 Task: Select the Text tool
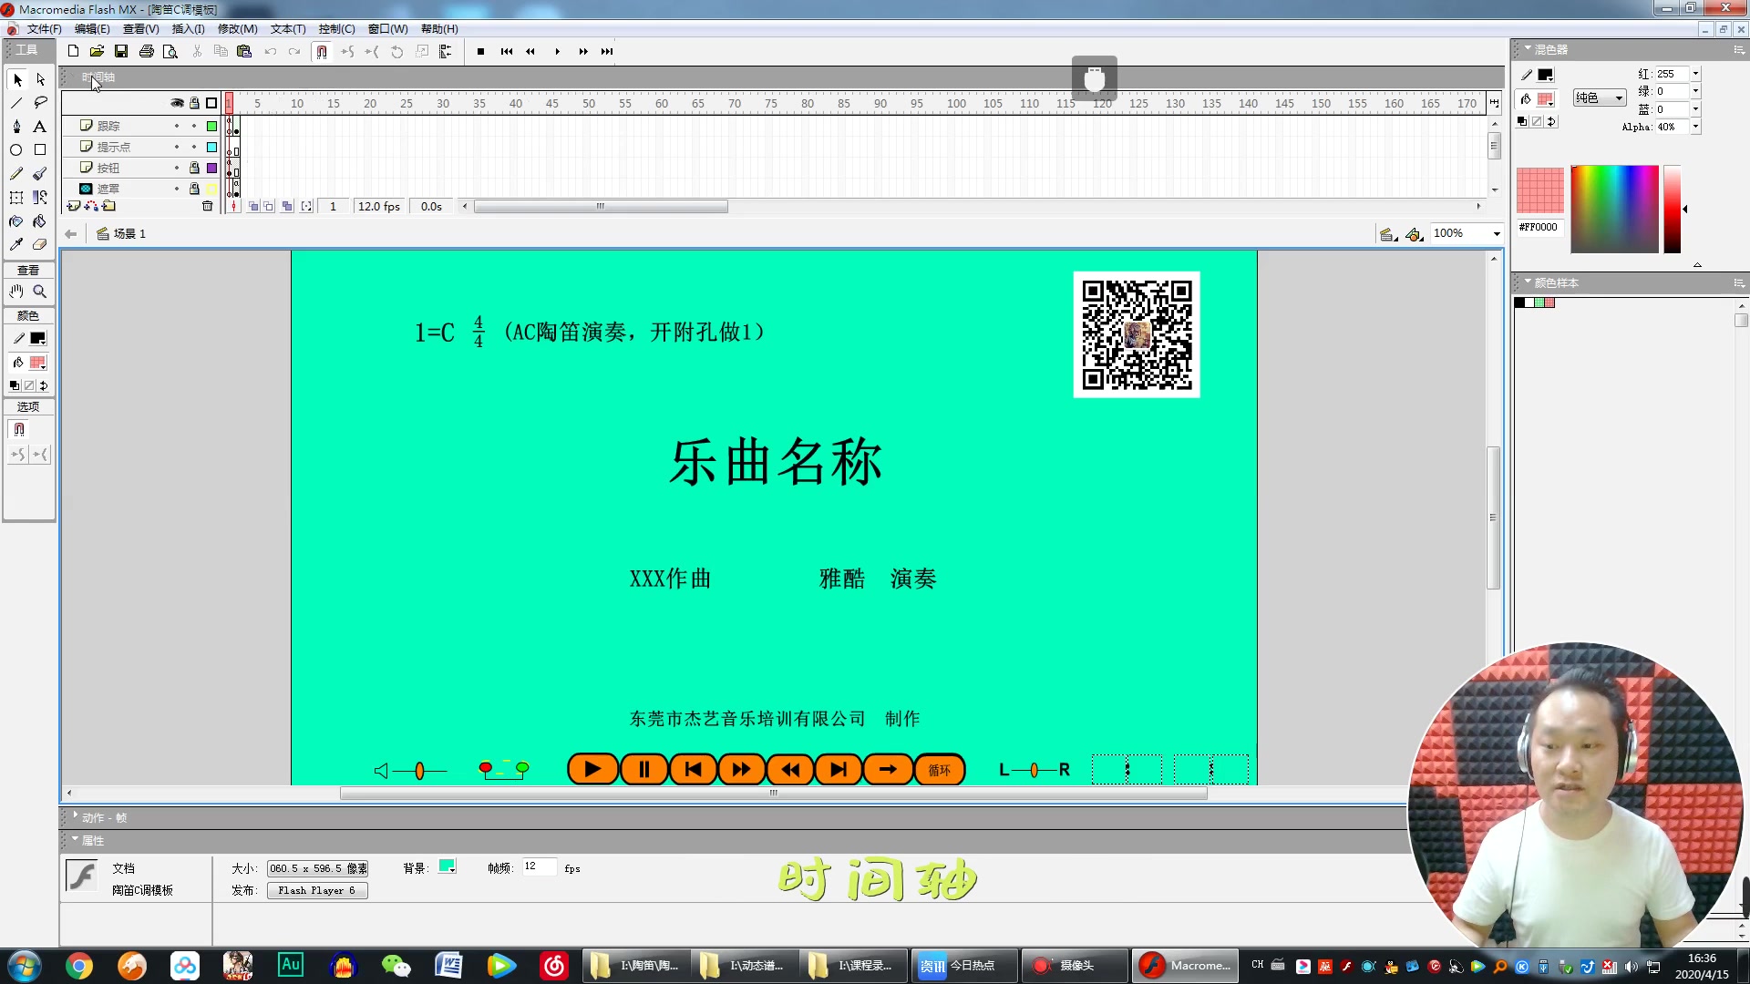[40, 127]
